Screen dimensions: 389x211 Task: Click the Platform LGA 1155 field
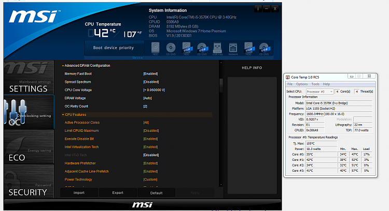[339, 109]
